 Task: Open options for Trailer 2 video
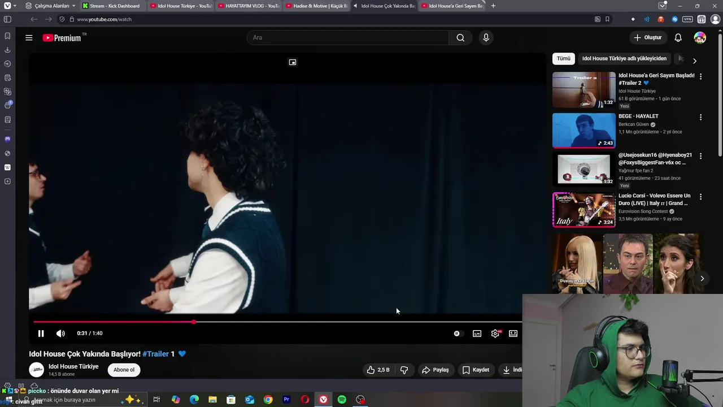[700, 76]
